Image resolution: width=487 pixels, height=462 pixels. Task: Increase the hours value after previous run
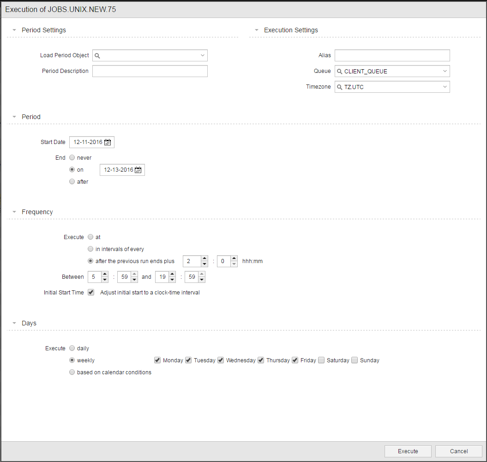(x=204, y=258)
